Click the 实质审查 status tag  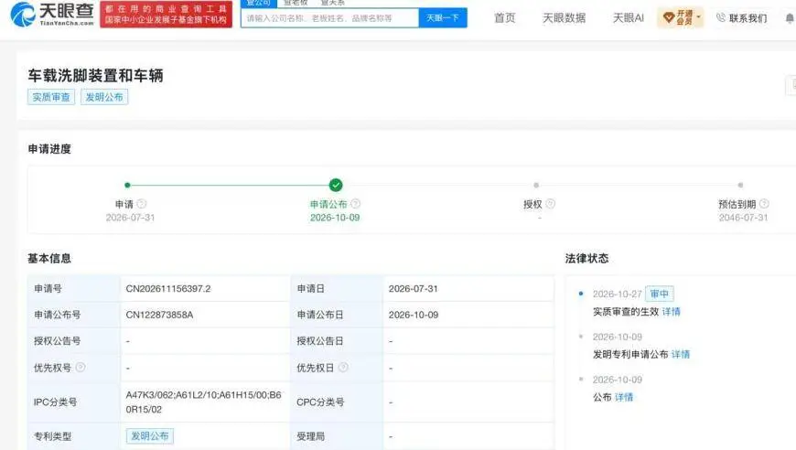click(51, 97)
